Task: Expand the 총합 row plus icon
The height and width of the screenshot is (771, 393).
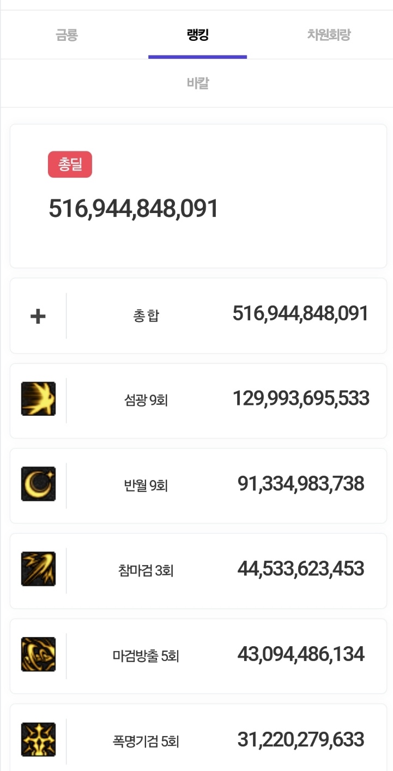Action: 38,316
